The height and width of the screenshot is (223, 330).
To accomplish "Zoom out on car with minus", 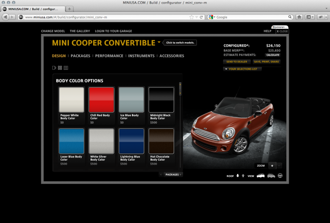I will click(x=279, y=166).
